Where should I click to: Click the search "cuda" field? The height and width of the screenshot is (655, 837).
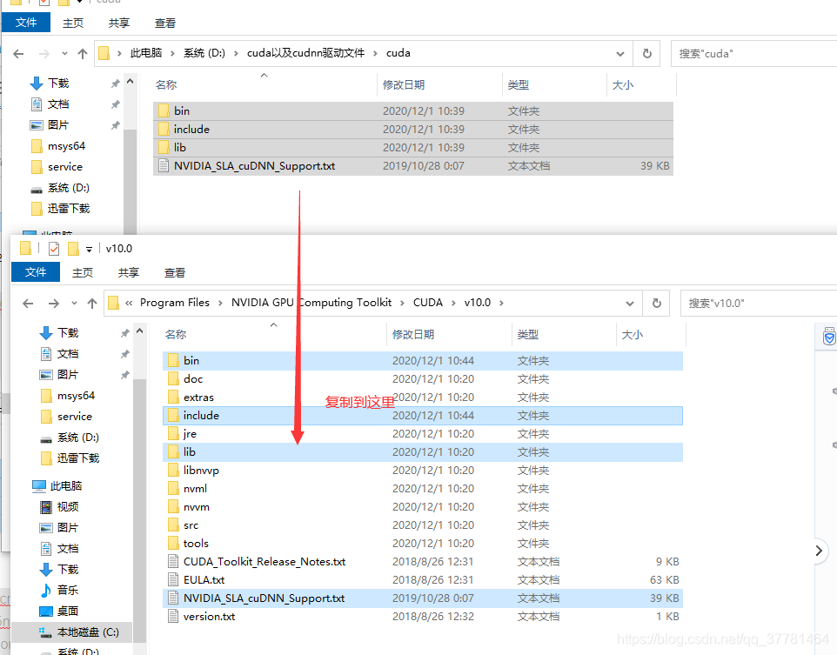coord(753,53)
